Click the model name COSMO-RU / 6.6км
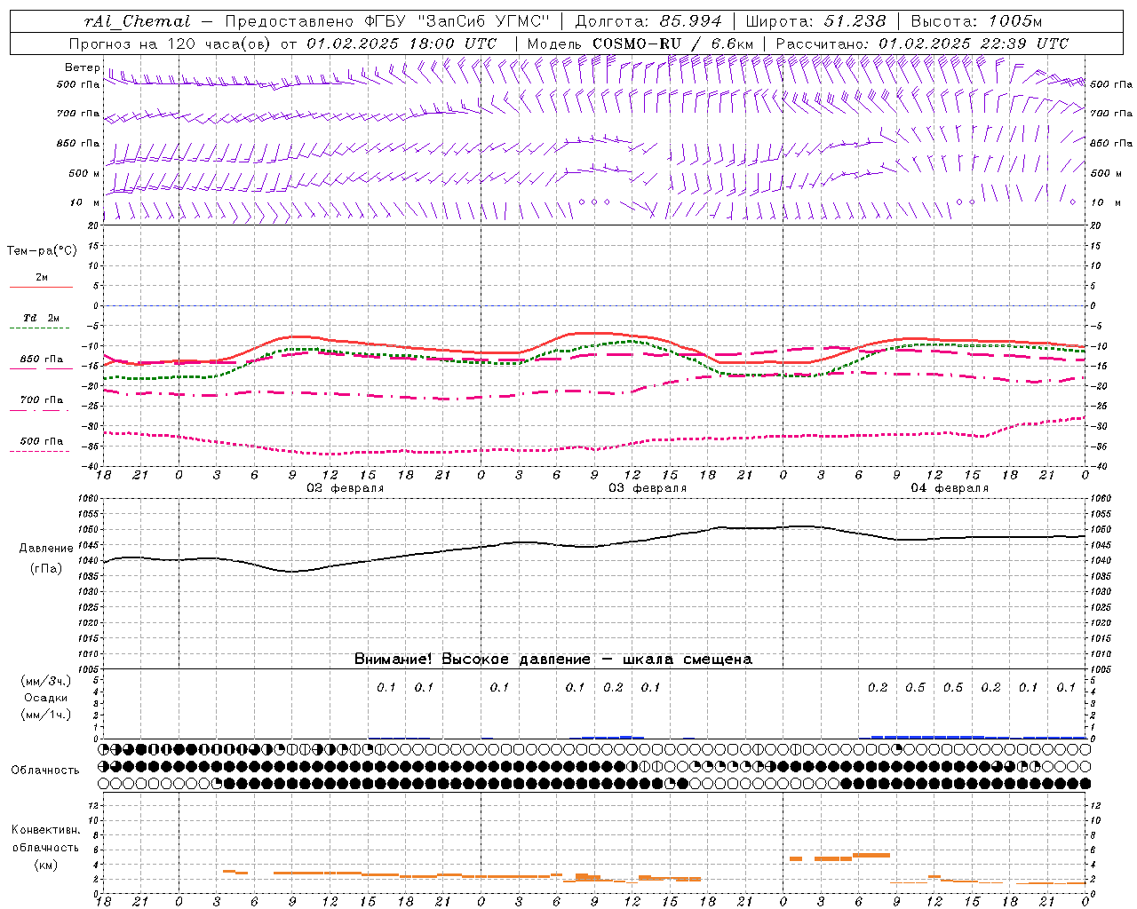 coord(672,43)
